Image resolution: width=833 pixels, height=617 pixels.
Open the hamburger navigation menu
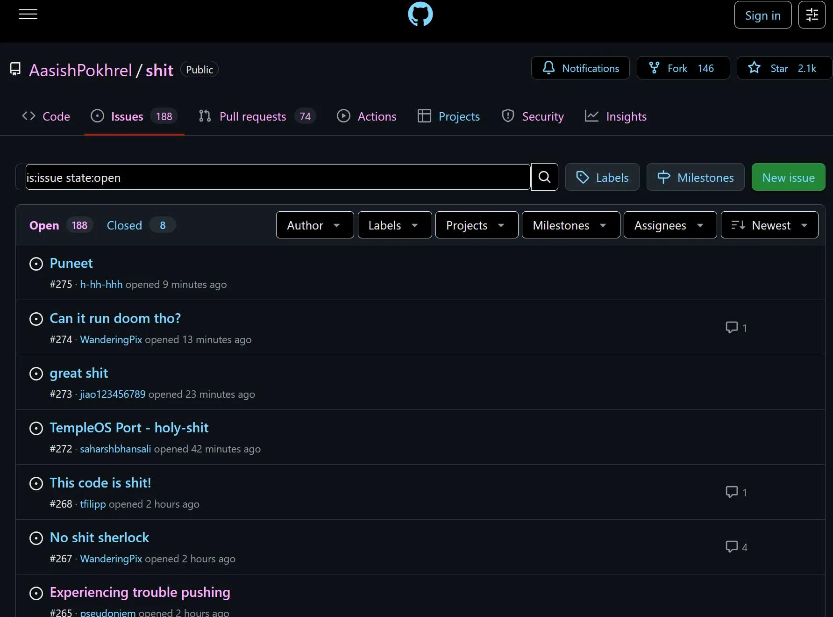[x=28, y=14]
